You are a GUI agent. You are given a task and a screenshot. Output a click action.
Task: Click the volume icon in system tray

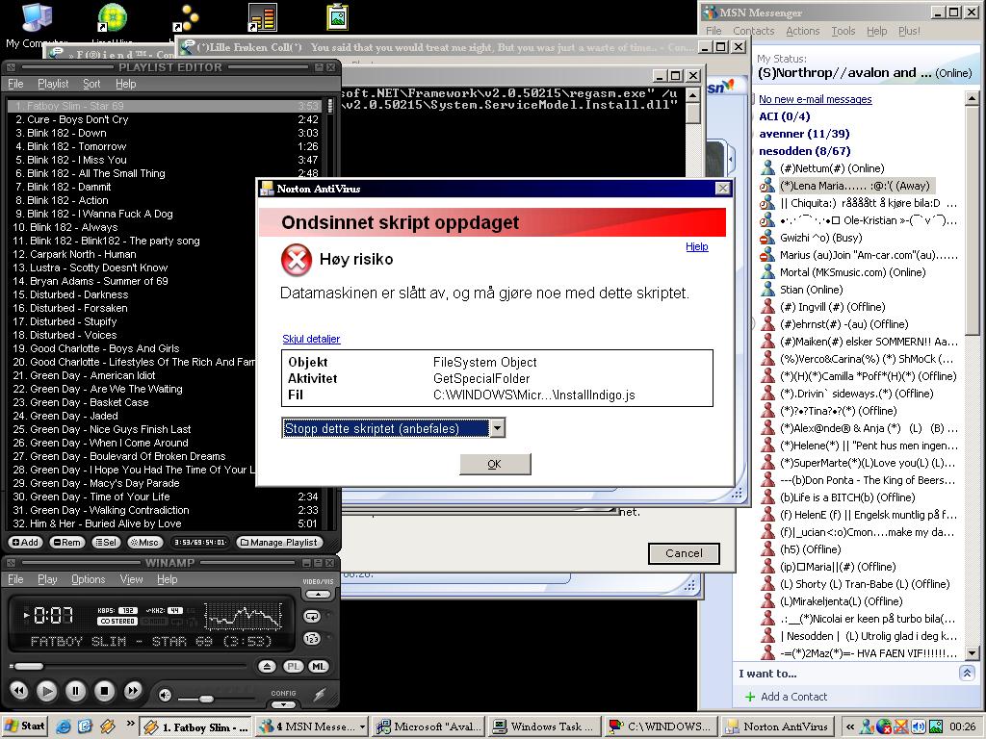click(919, 727)
